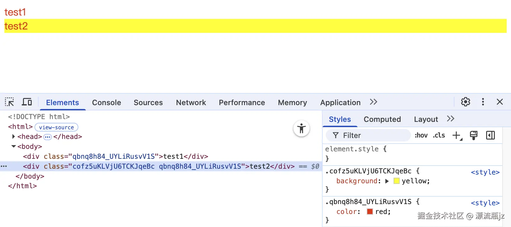511x227 pixels.
Task: Switch to the Console tab
Action: [106, 103]
